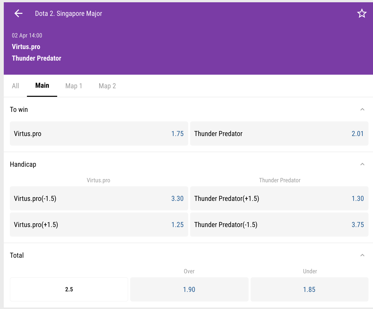Click the 2.5 total line cell
This screenshot has height=309, width=373.
(x=69, y=289)
